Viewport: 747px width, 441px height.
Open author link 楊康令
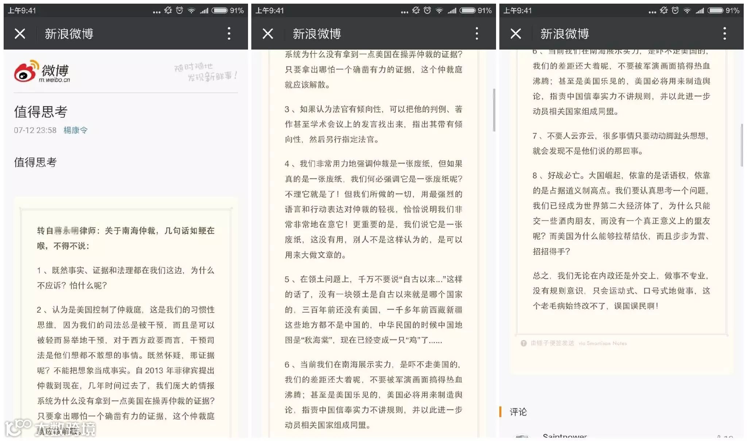[76, 130]
